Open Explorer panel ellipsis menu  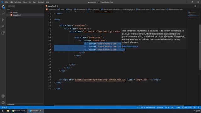41,6
